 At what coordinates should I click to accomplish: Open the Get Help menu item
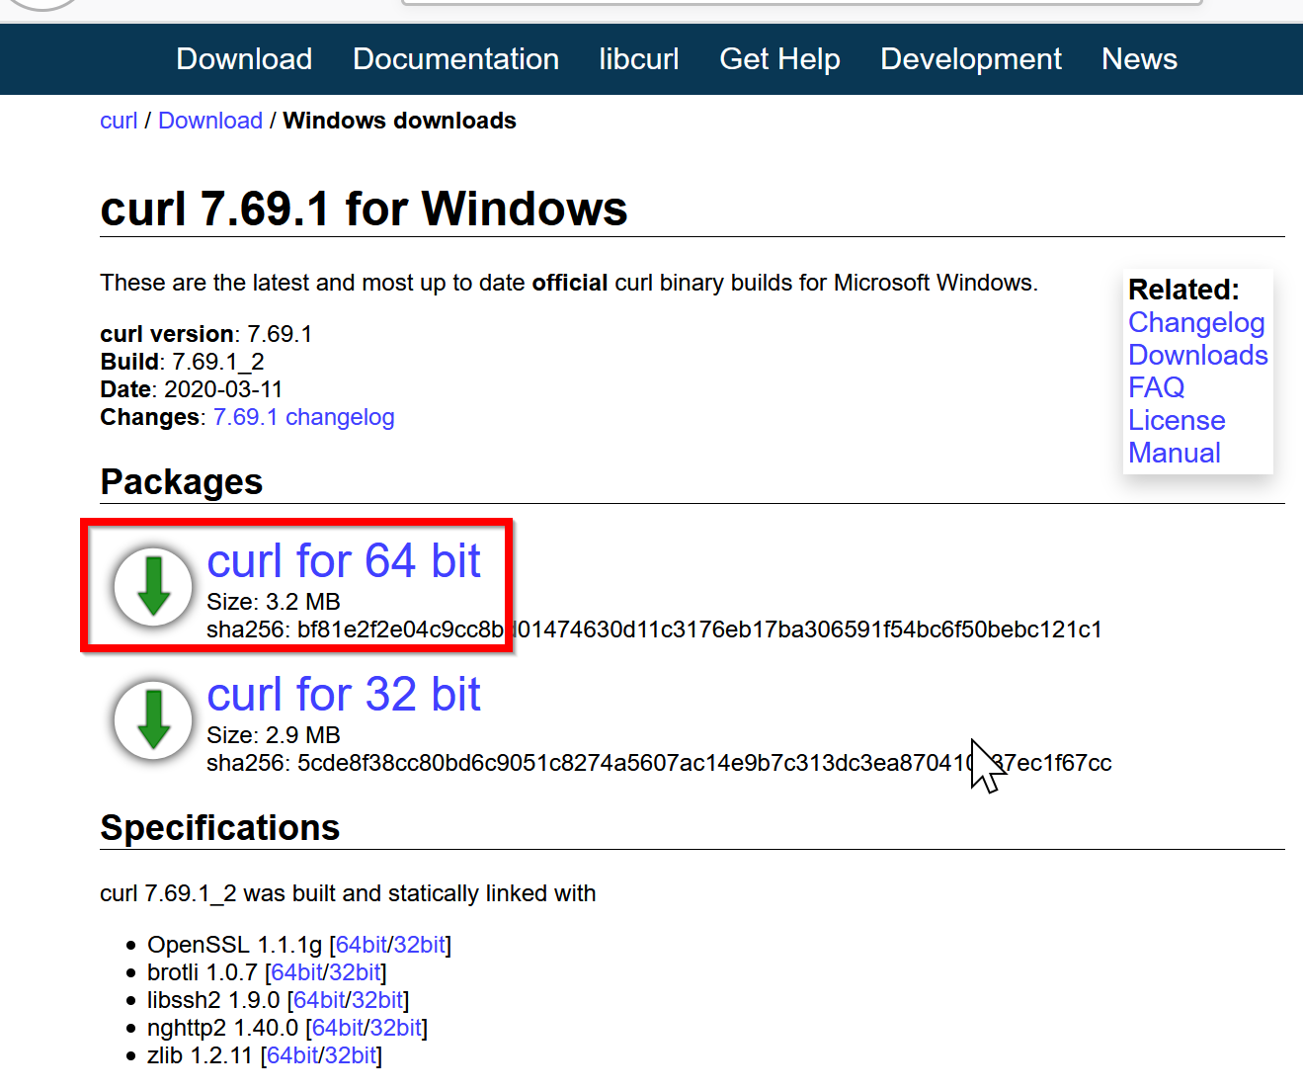click(x=779, y=59)
